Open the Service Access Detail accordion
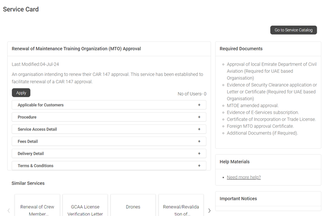The height and width of the screenshot is (216, 330). point(109,129)
